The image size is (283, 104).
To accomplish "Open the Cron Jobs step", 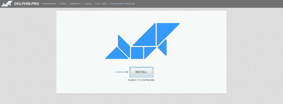I will click(x=101, y=4).
